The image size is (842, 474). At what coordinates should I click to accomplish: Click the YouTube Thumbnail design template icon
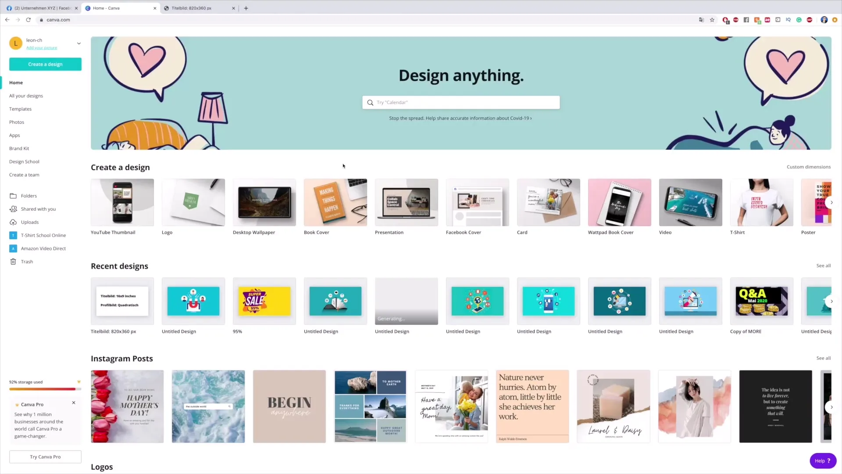point(122,202)
